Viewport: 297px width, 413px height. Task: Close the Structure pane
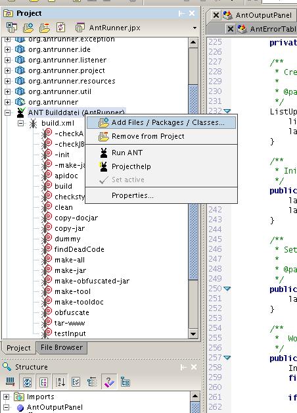[194, 367]
